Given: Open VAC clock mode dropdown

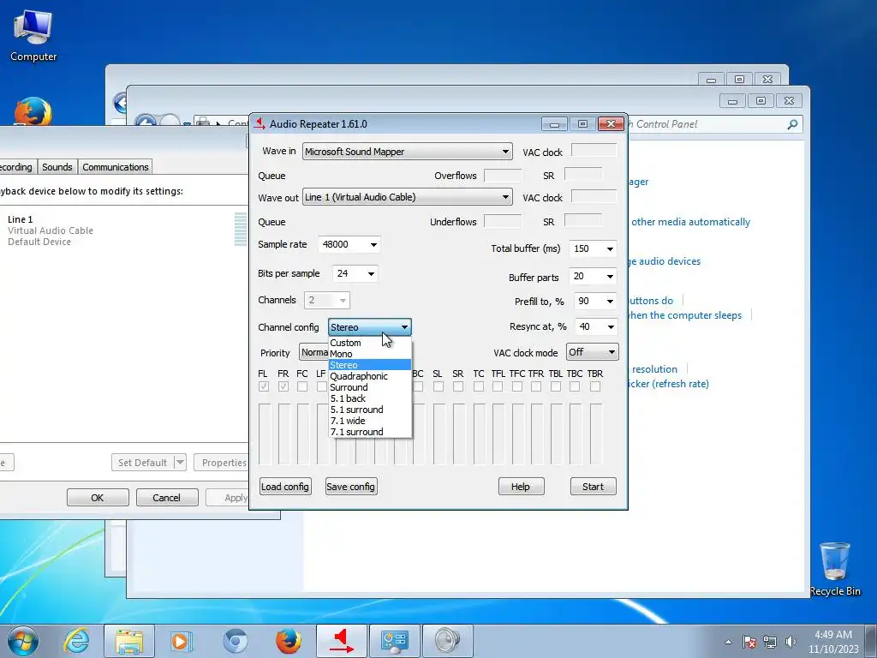Looking at the screenshot, I should point(593,352).
